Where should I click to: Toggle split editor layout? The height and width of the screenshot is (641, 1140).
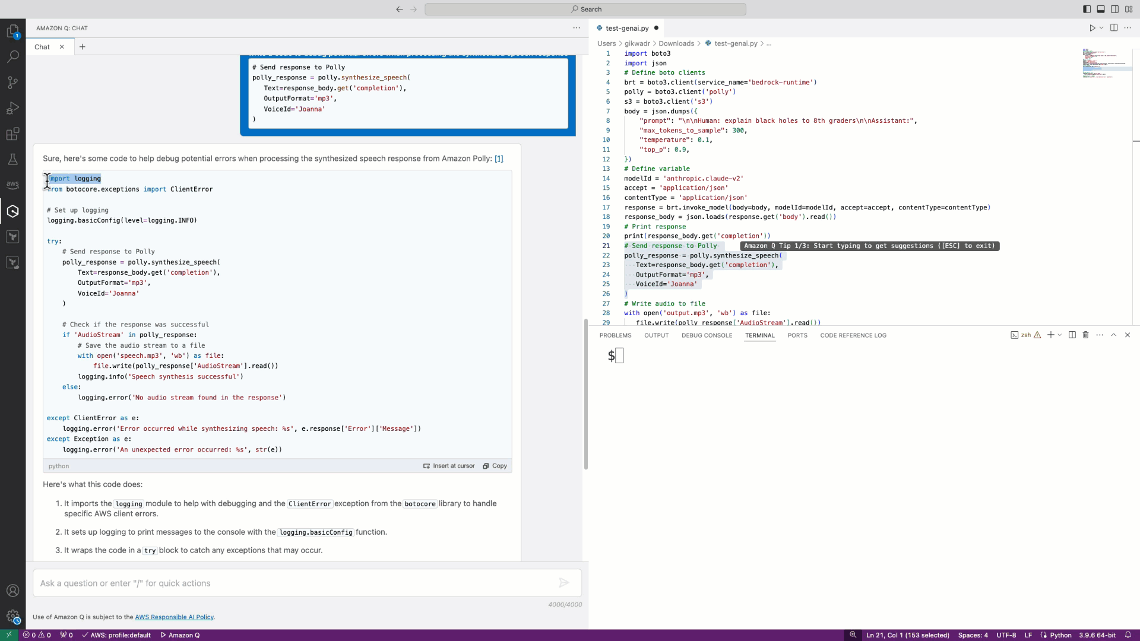pyautogui.click(x=1113, y=28)
